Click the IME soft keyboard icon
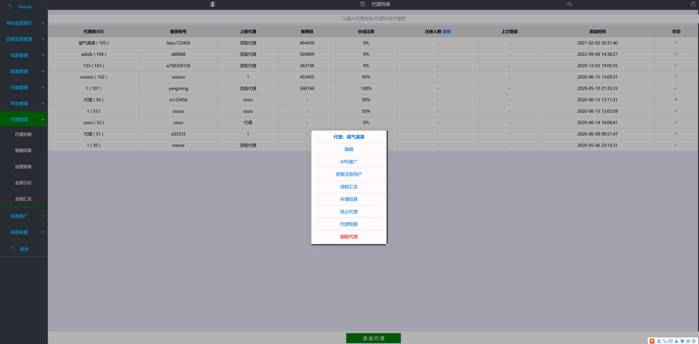The image size is (699, 344). point(671,341)
